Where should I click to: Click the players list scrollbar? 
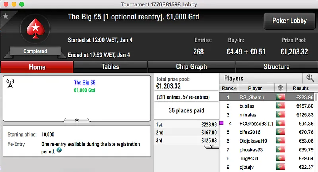(316, 131)
